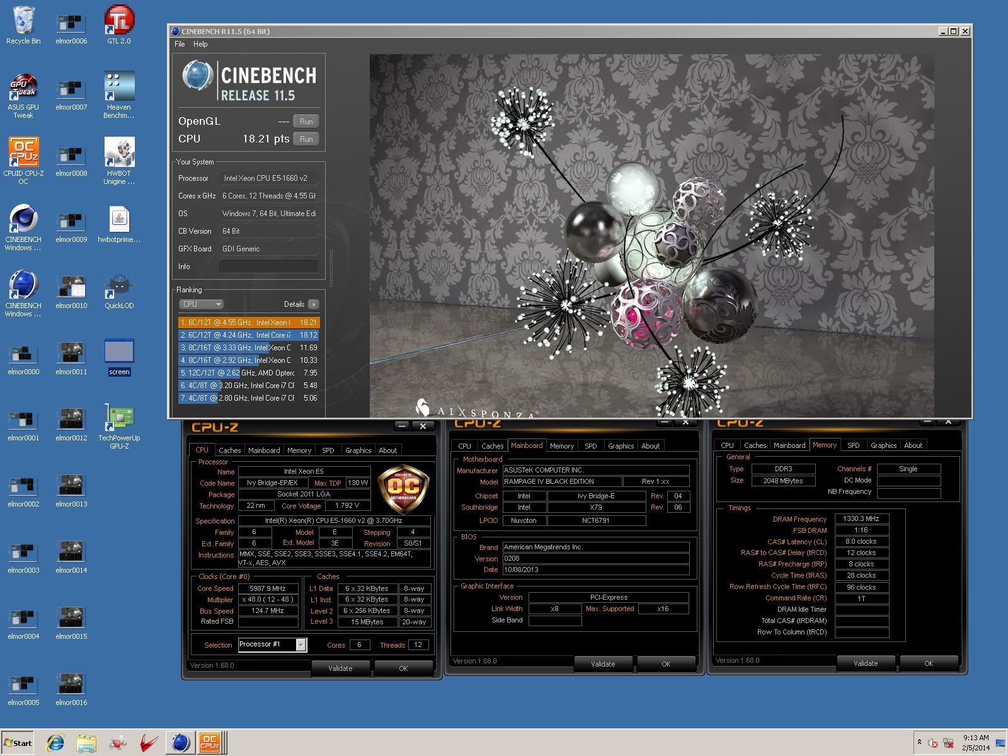Click OK in left CPU-Z window
The width and height of the screenshot is (1008, 756).
pos(403,668)
